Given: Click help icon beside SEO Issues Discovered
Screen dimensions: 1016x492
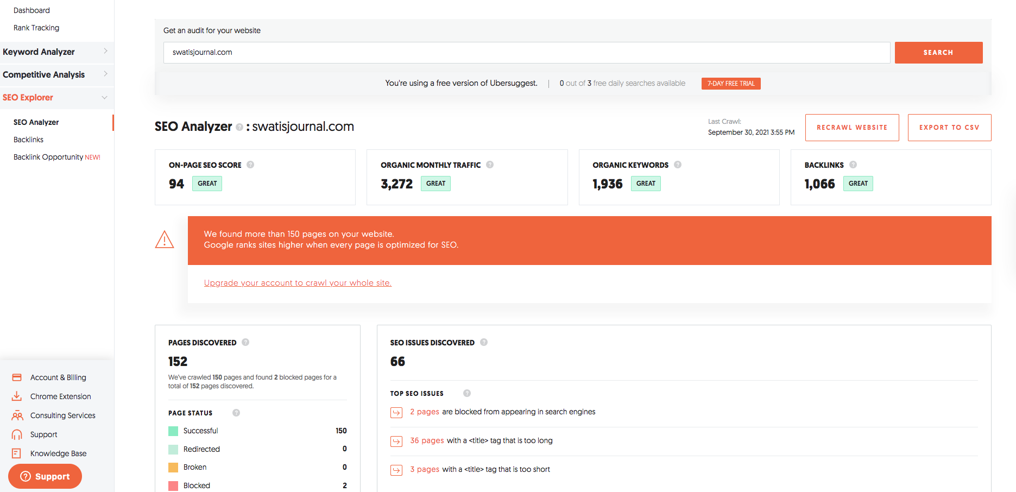Looking at the screenshot, I should [x=484, y=342].
